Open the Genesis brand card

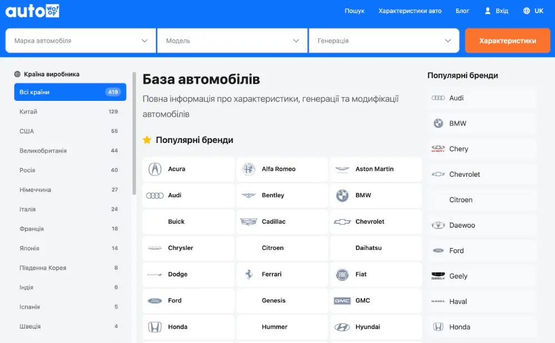point(282,301)
